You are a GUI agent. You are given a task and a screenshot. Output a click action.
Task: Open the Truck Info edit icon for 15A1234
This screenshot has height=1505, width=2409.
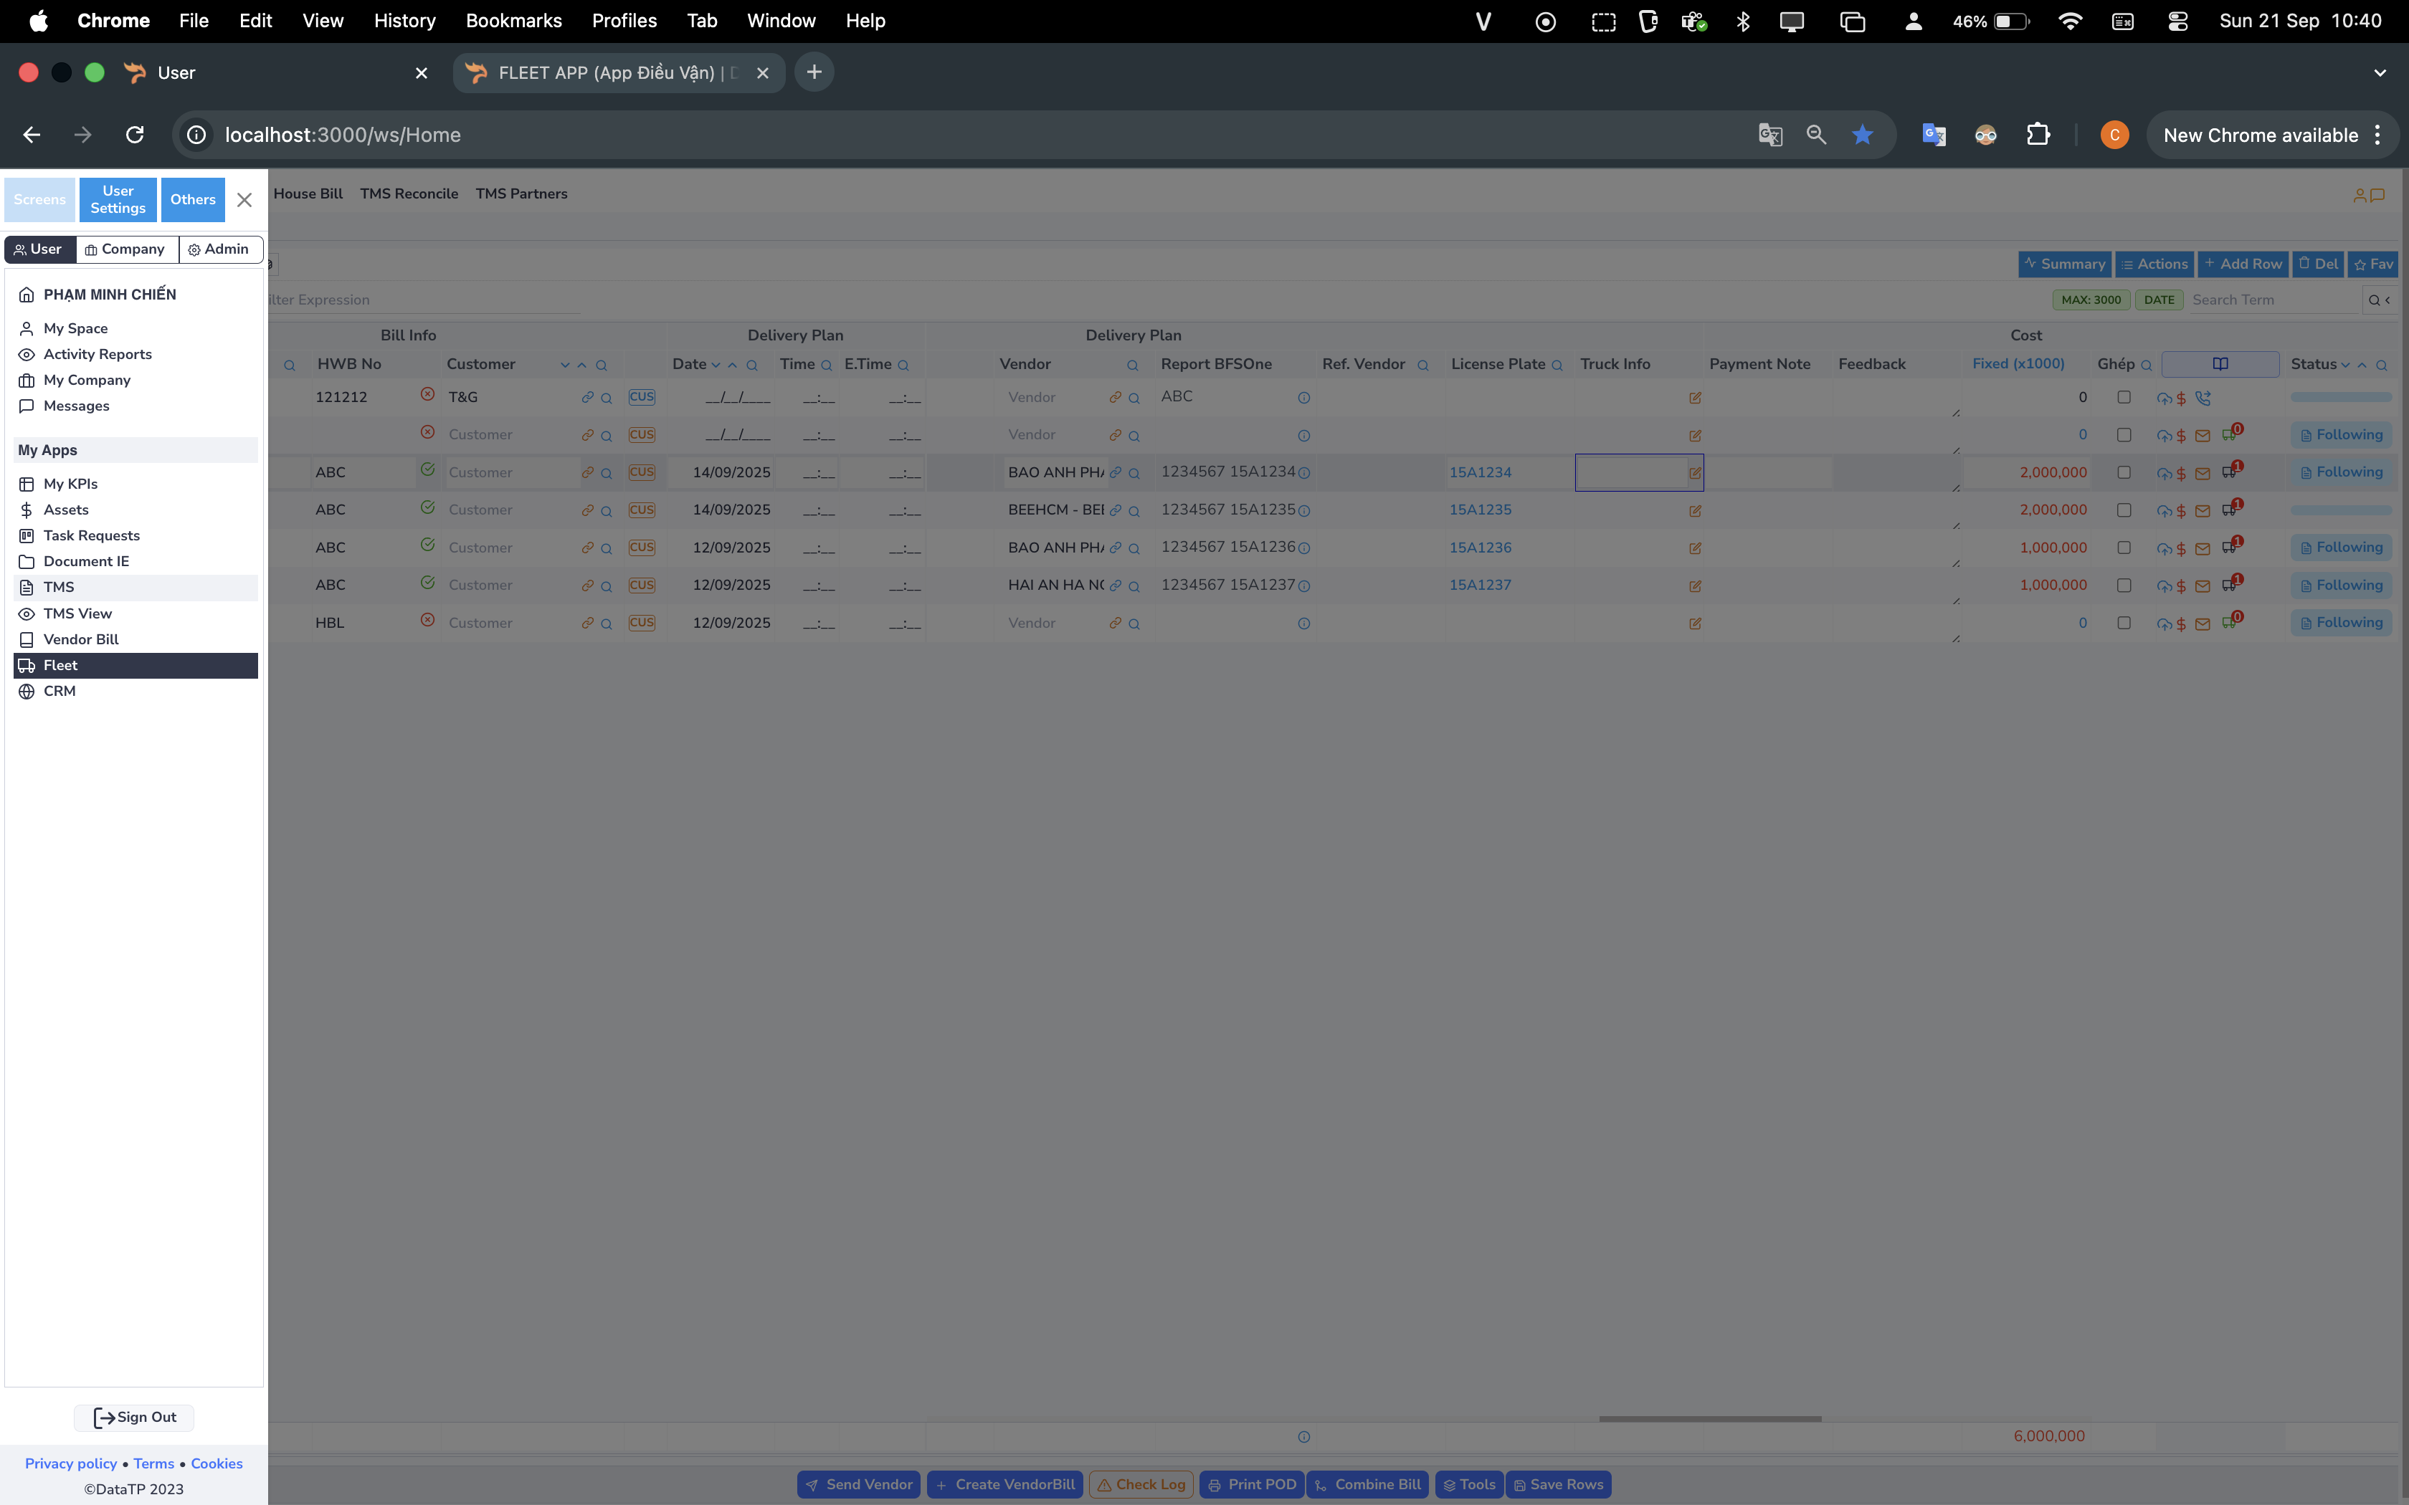coord(1694,473)
